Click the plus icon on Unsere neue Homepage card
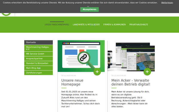 97,72
